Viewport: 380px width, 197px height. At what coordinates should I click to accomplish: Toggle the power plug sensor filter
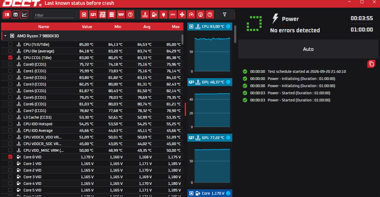[x=163, y=15]
